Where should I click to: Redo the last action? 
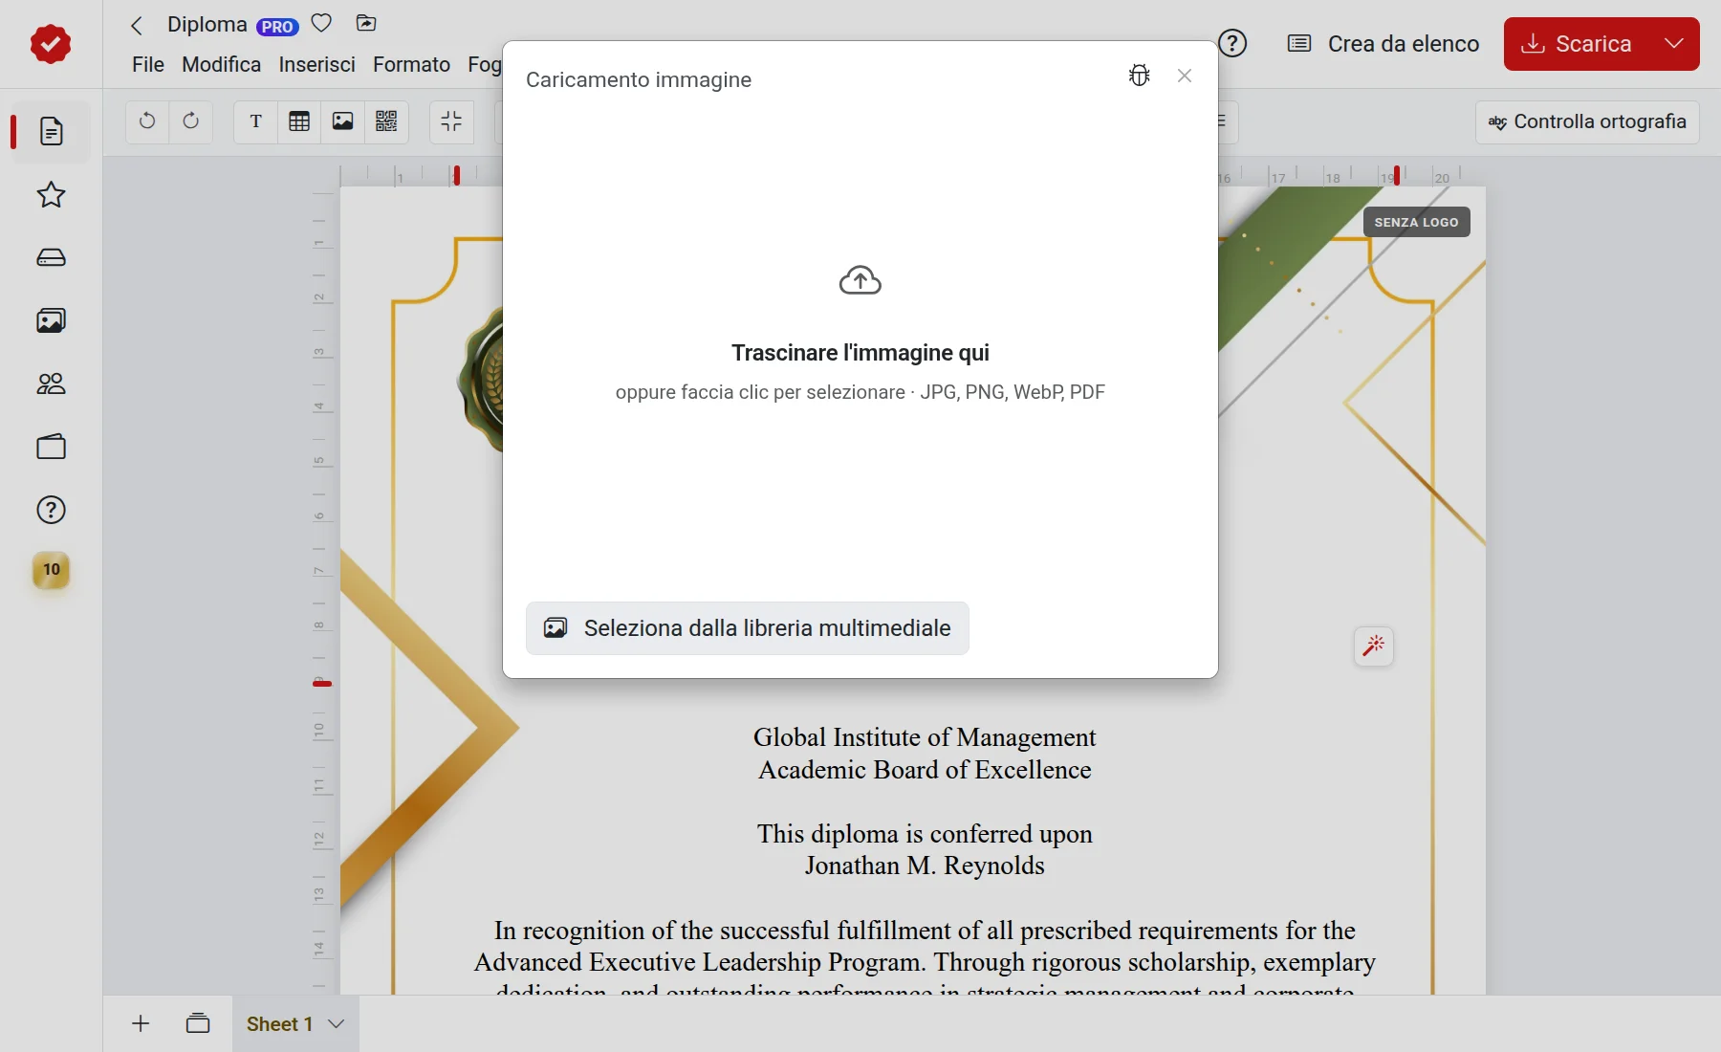(x=191, y=121)
